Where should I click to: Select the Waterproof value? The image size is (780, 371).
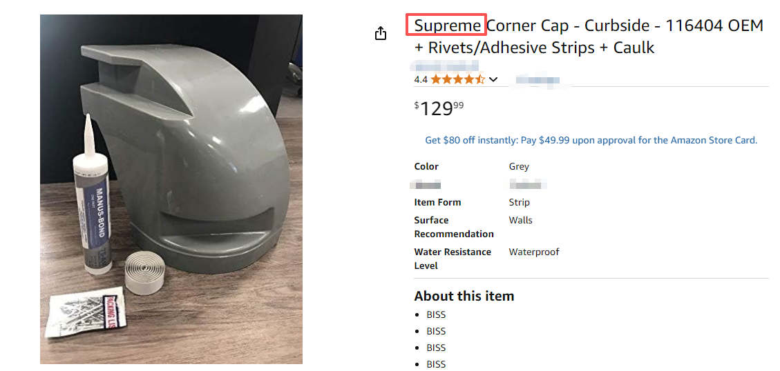point(534,252)
